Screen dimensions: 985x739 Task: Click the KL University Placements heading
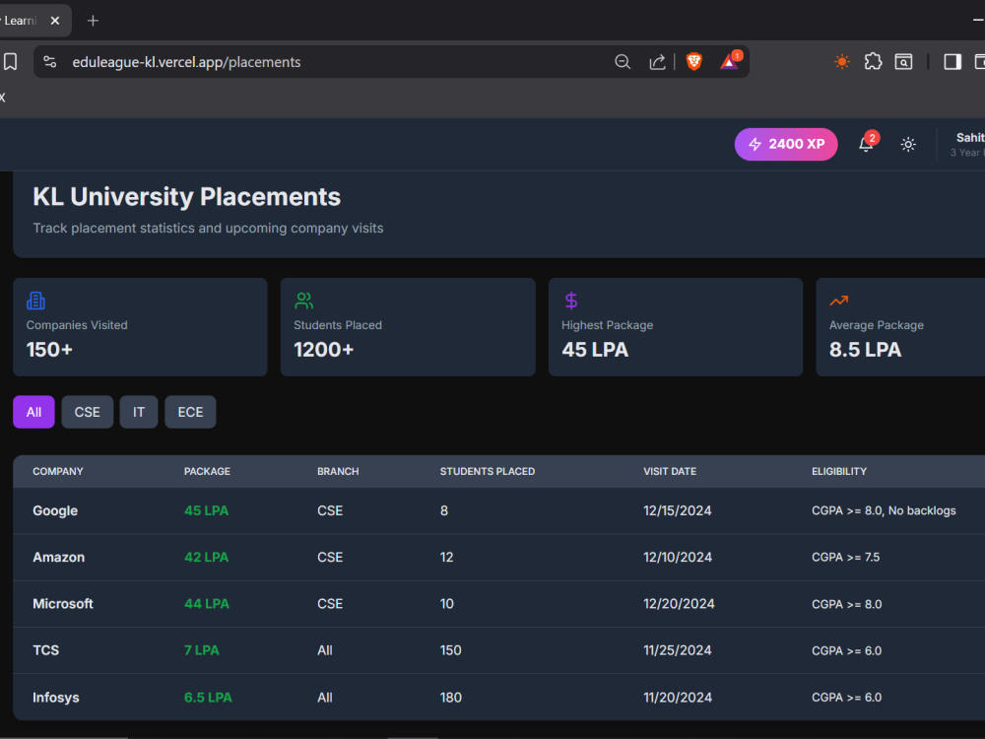[x=186, y=197]
